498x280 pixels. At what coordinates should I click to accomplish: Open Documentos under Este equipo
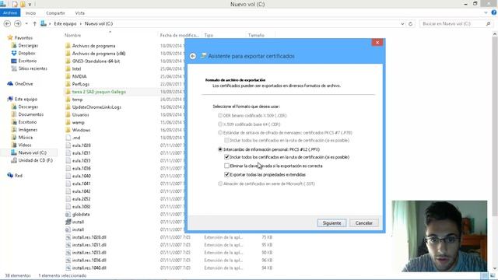[x=31, y=114]
